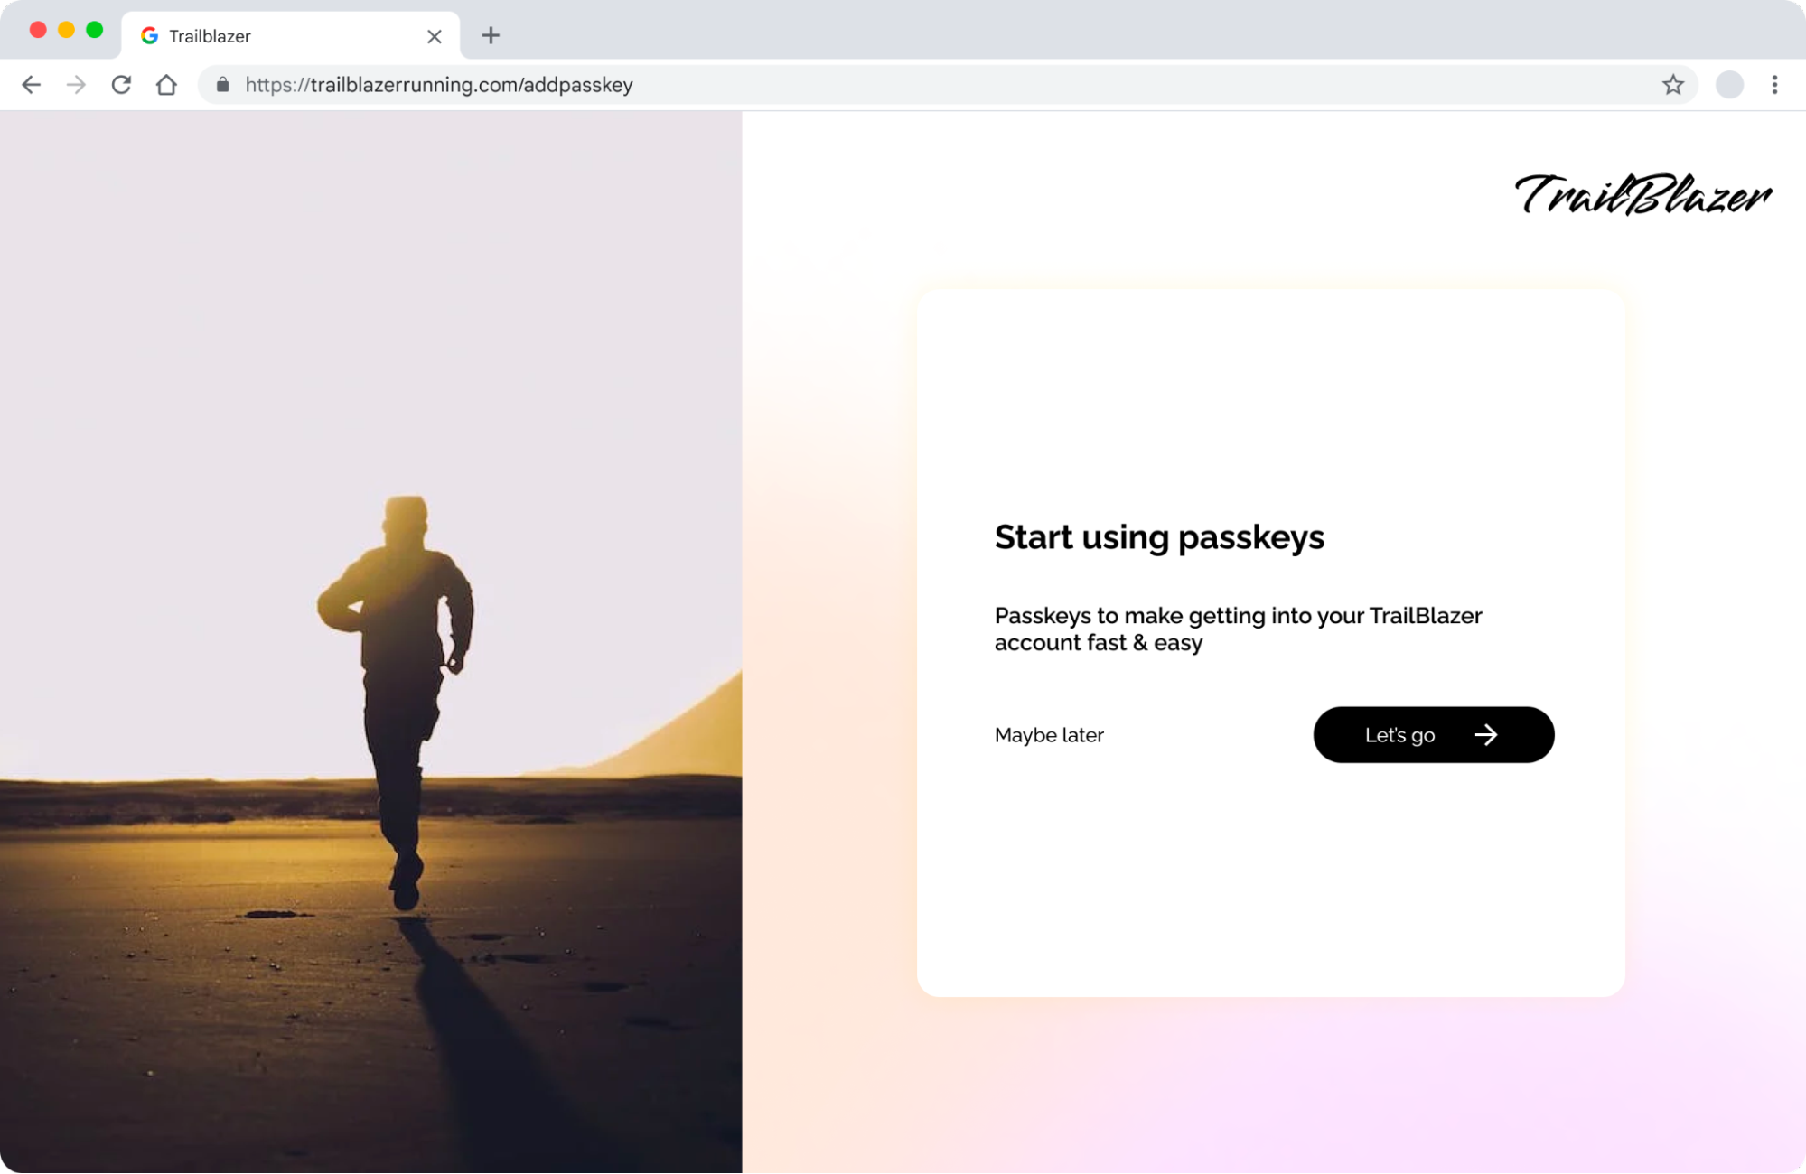The height and width of the screenshot is (1174, 1806).
Task: Toggle the passkey enrollment flow
Action: pos(1432,734)
